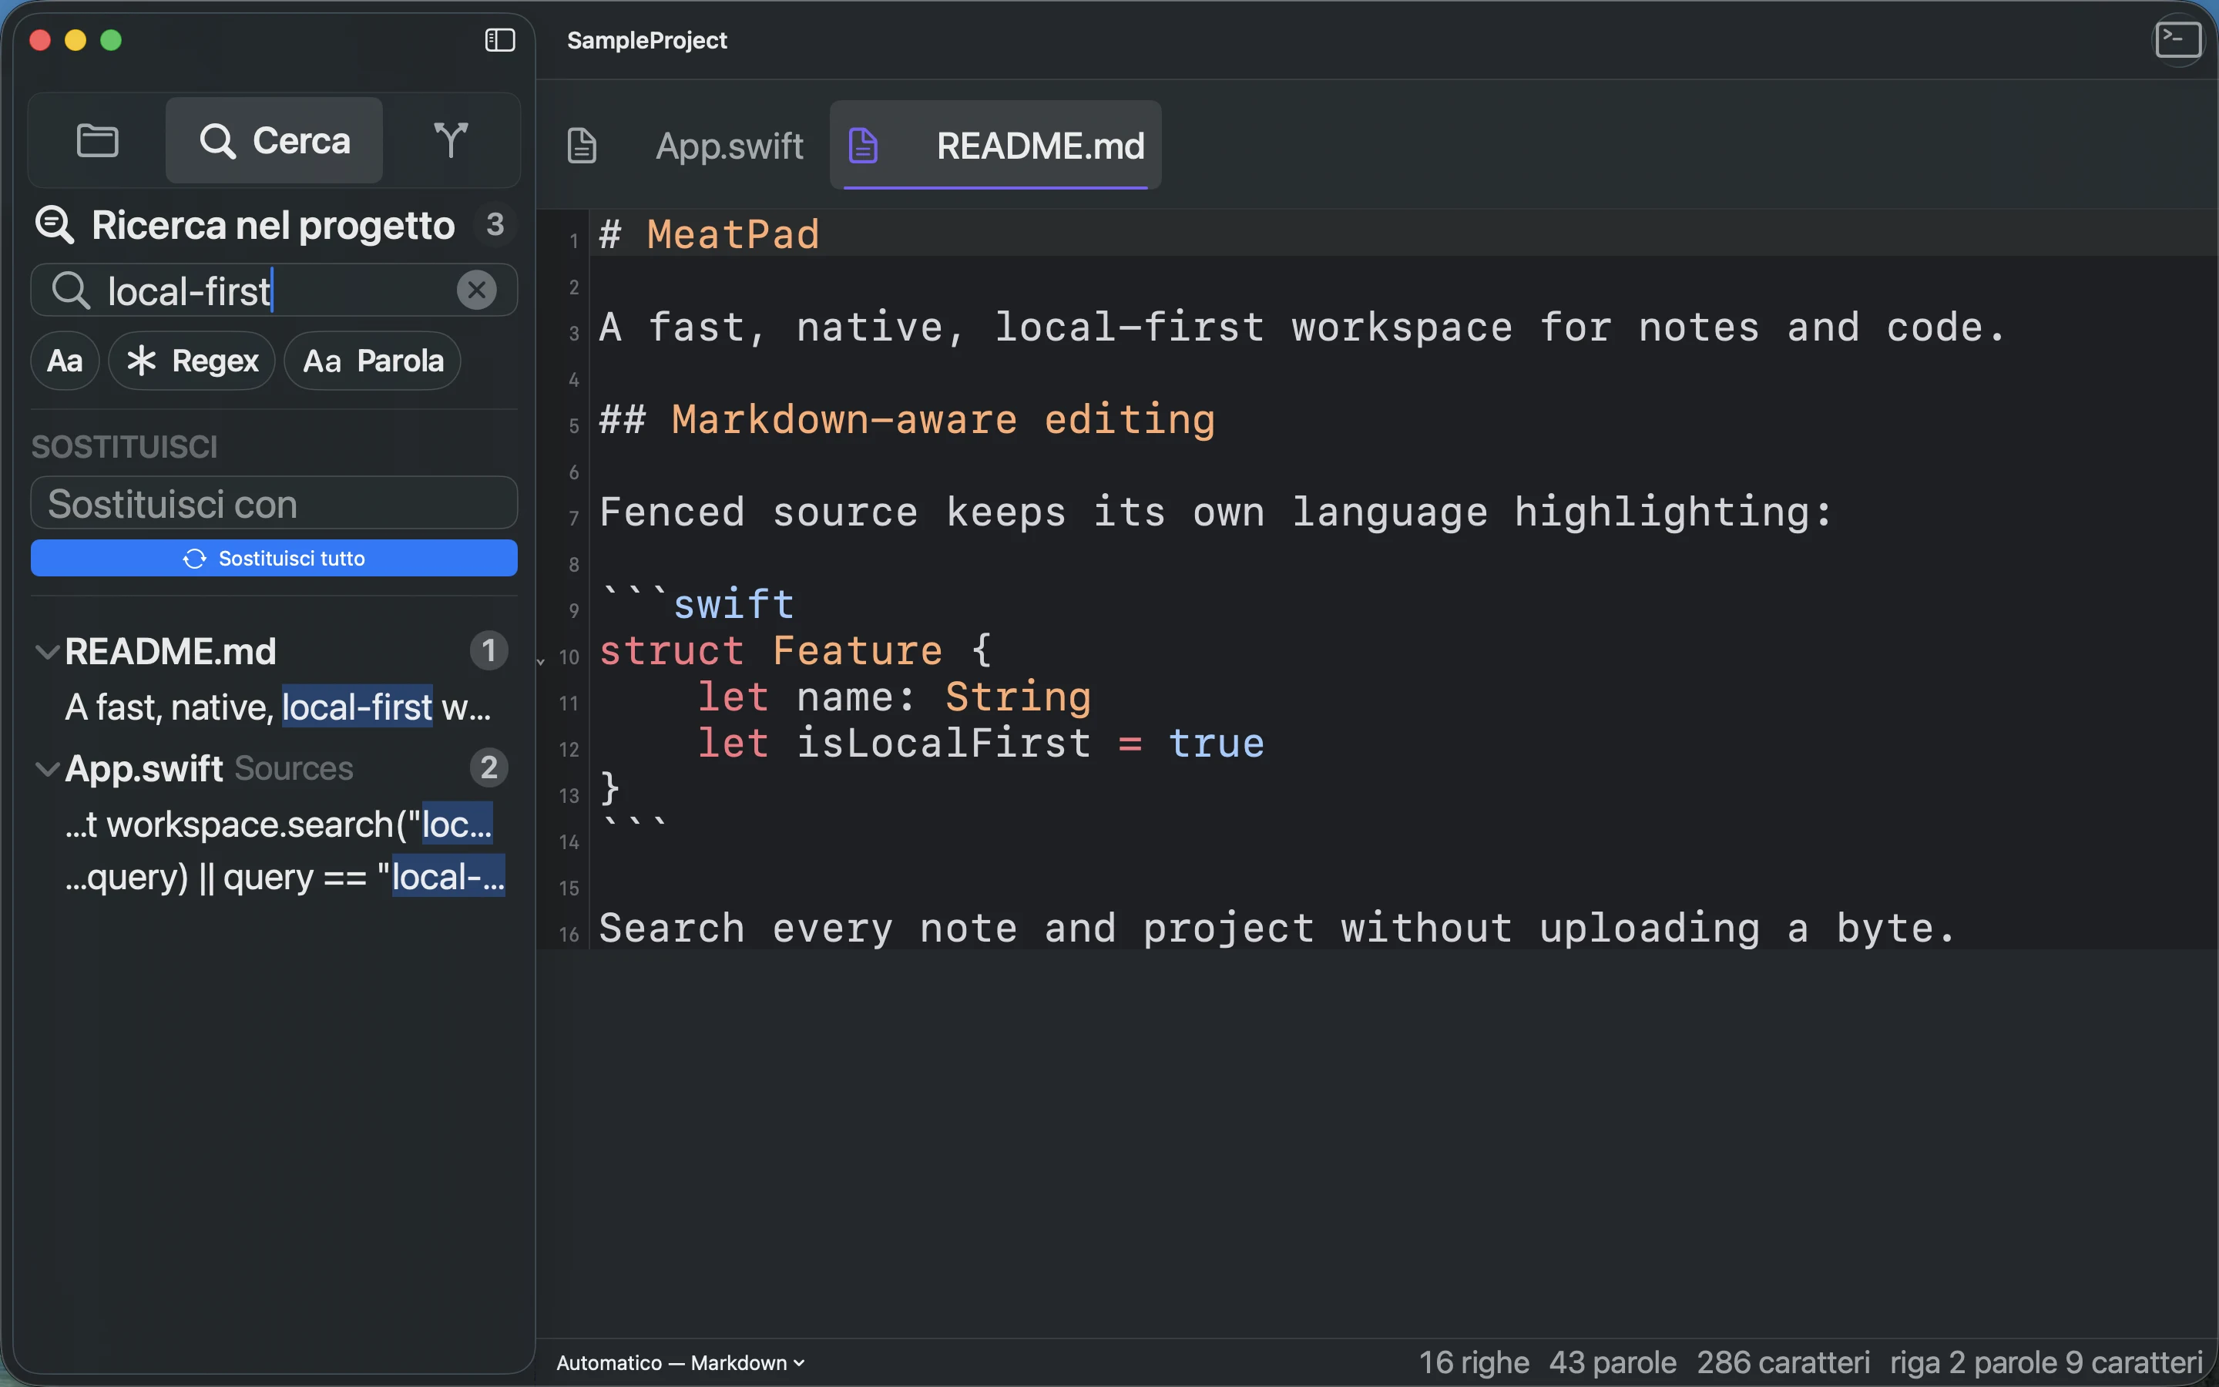The width and height of the screenshot is (2219, 1387).
Task: Clear the search field with X button
Action: click(x=477, y=290)
